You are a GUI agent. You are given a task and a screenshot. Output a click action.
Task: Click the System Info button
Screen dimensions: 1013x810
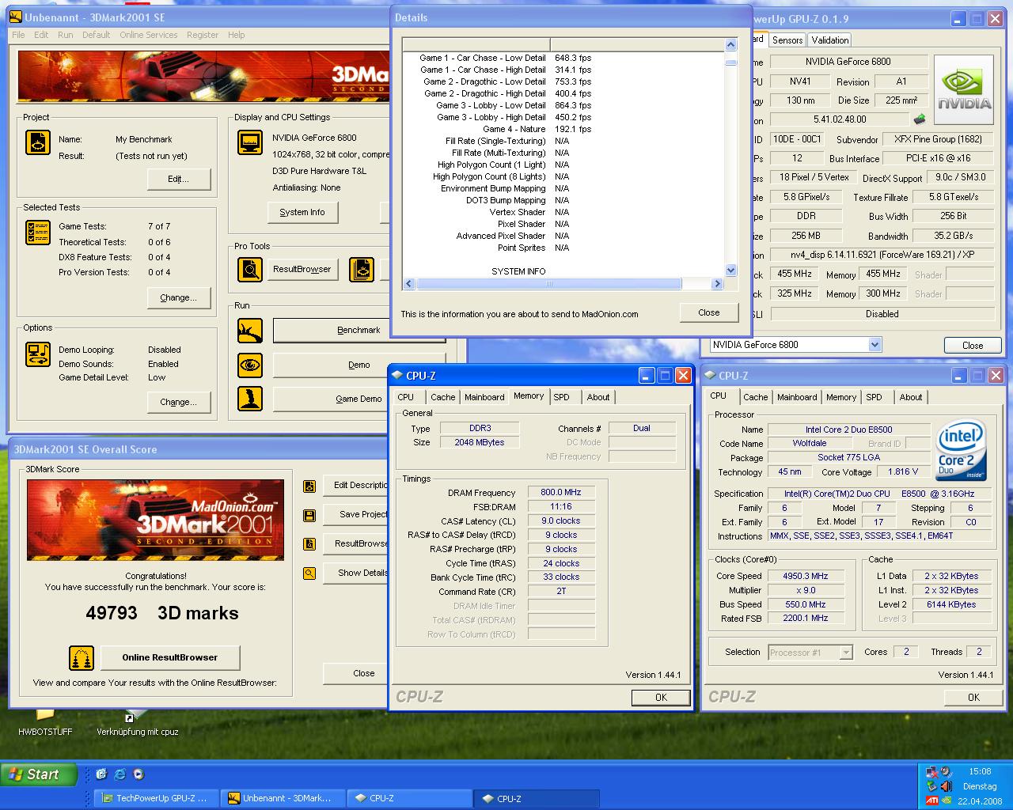point(302,212)
